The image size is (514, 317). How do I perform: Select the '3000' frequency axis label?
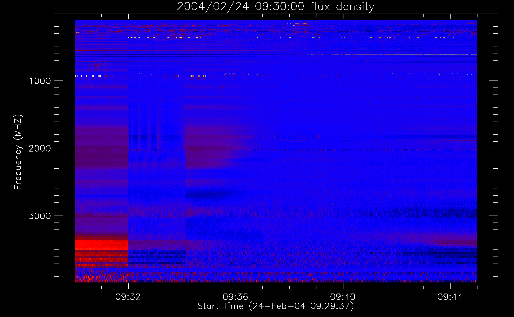40,216
